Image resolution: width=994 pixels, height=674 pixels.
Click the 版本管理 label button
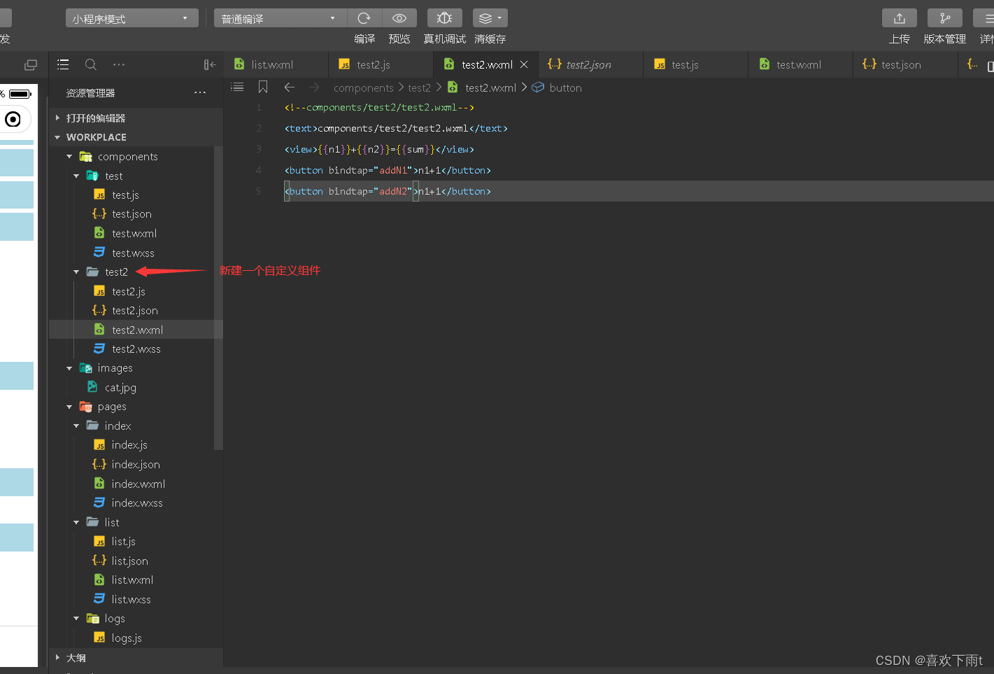pos(945,39)
